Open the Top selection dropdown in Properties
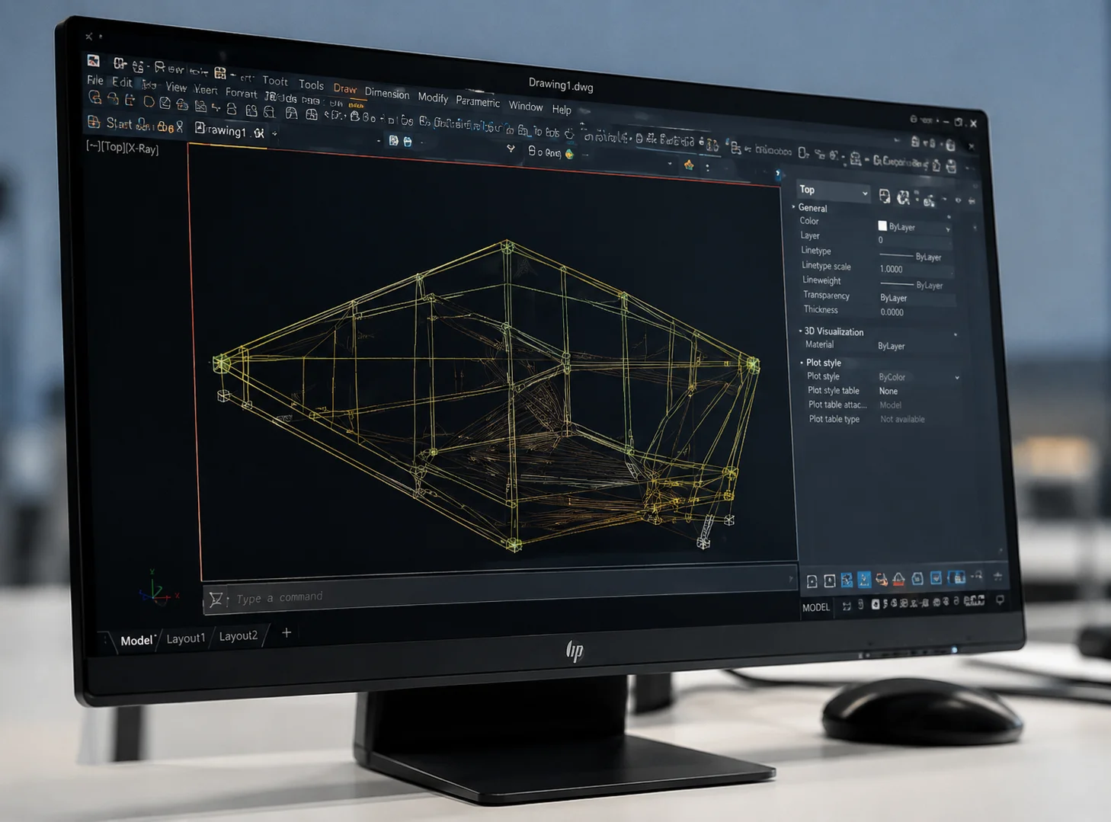Viewport: 1111px width, 822px height. (x=833, y=190)
